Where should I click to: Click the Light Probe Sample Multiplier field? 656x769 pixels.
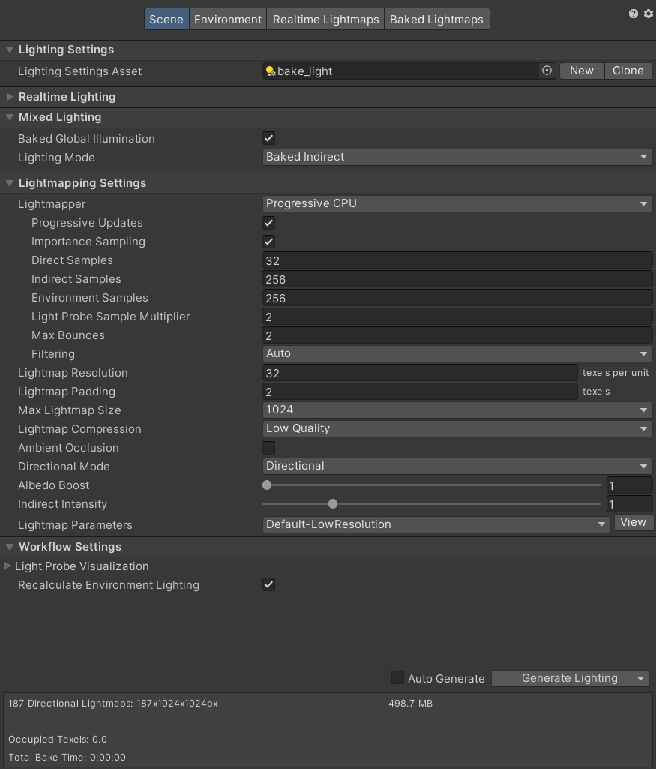coord(457,317)
